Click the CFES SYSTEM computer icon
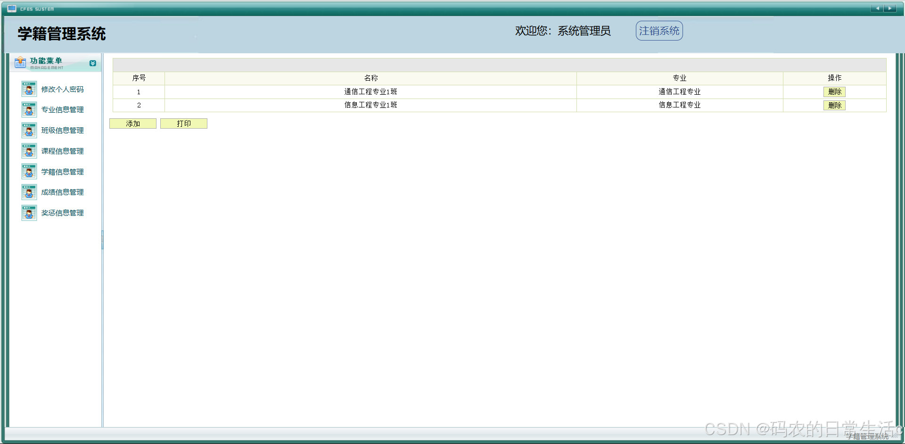 click(x=11, y=8)
